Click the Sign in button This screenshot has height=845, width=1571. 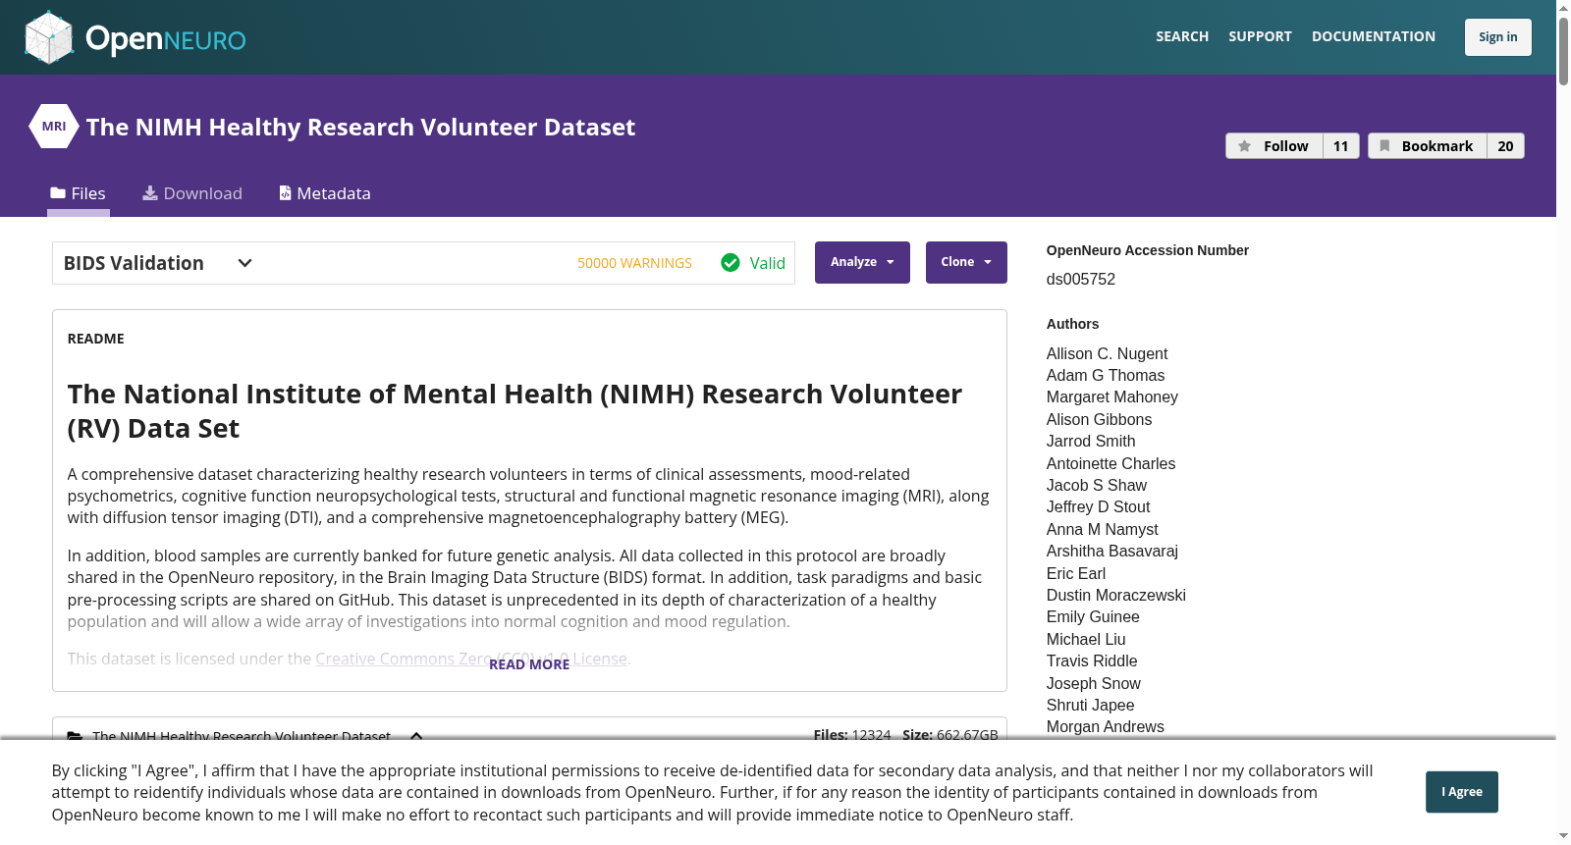1498,37
